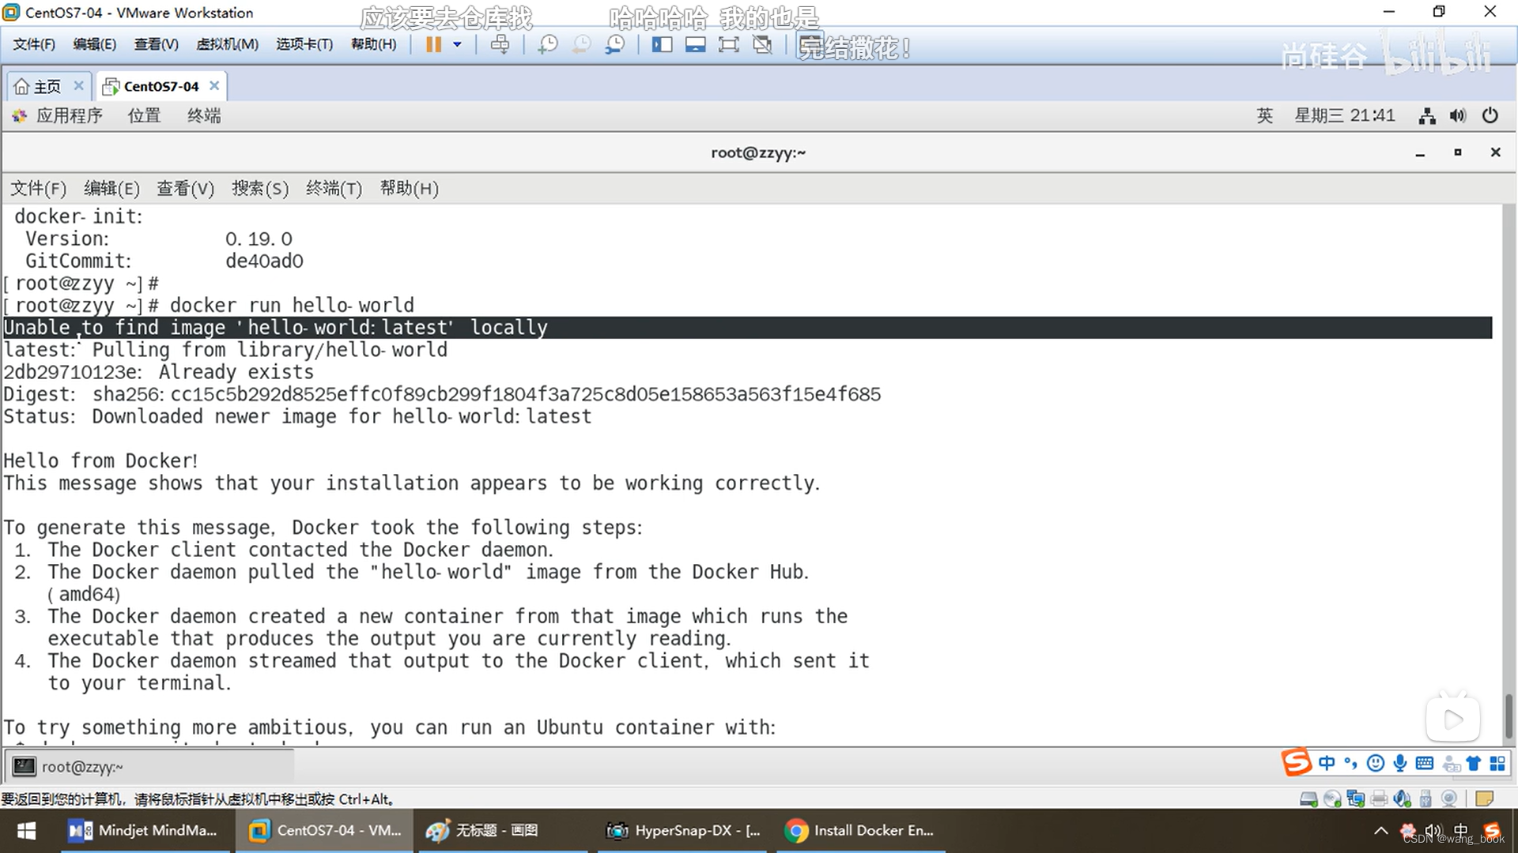Switch to Install Docker Chrome taskbar item
Image resolution: width=1518 pixels, height=853 pixels.
[x=860, y=831]
